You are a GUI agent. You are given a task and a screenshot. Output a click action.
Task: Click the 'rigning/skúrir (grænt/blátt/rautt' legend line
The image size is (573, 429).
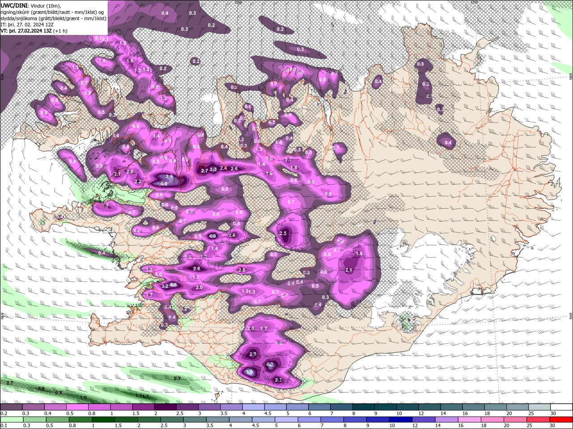(x=53, y=12)
